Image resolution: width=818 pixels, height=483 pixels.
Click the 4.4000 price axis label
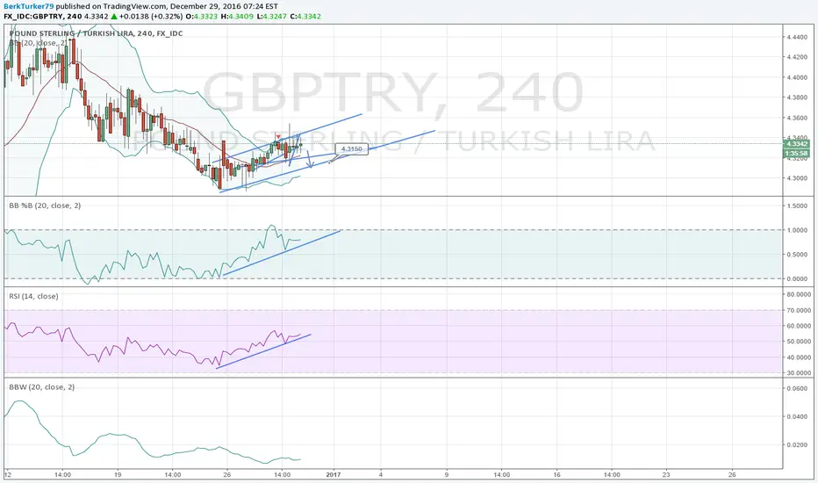point(797,77)
